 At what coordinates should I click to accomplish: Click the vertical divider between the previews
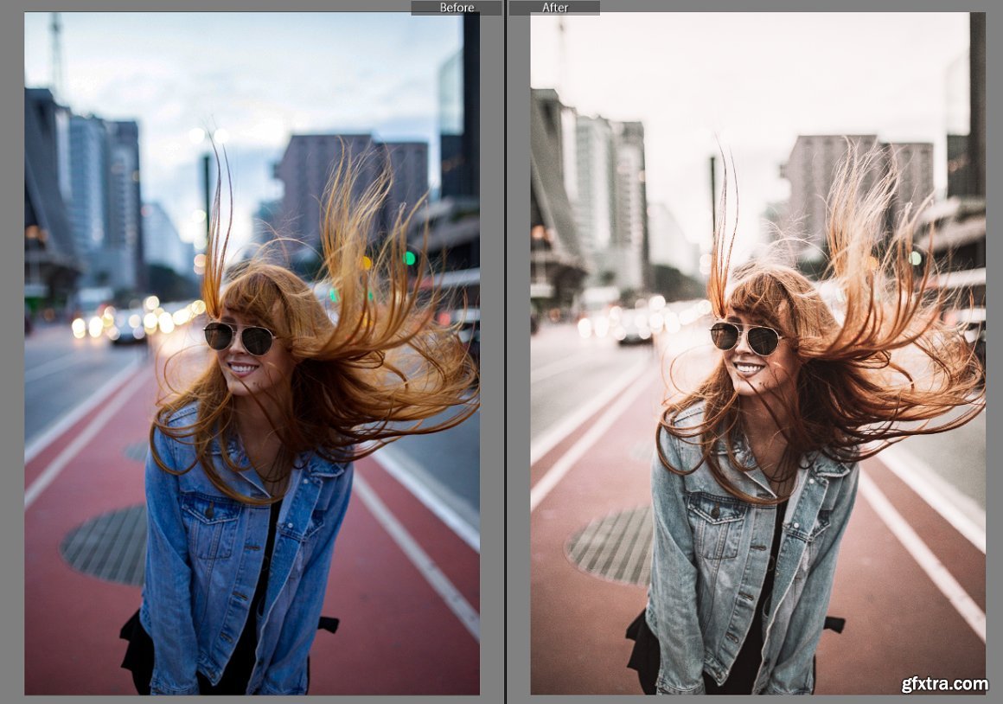(505, 346)
